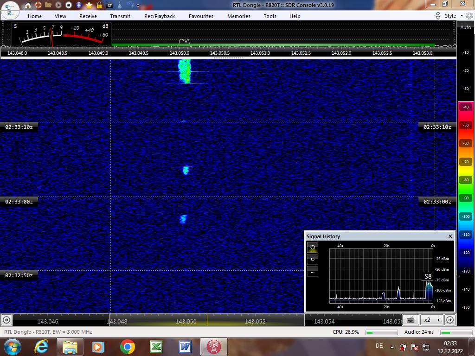Open the x2 zoom dropdown
The width and height of the screenshot is (475, 356).
point(432,320)
